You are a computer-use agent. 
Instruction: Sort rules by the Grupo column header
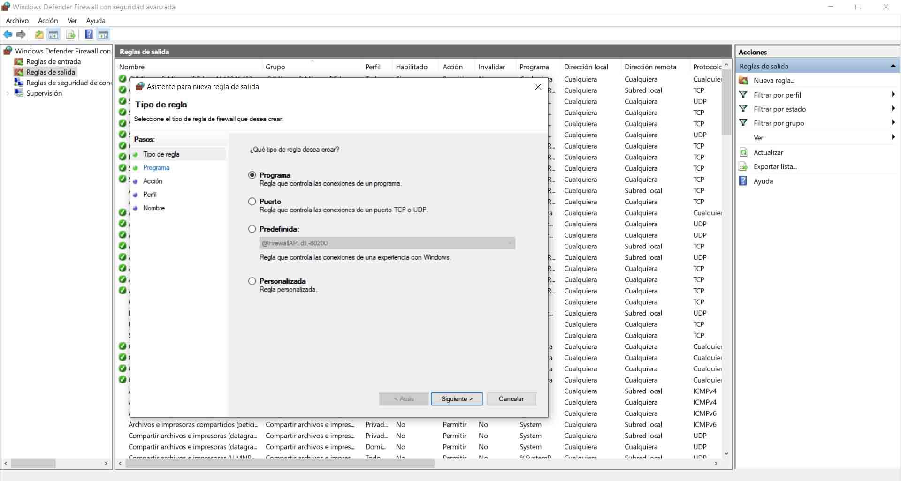[312, 67]
